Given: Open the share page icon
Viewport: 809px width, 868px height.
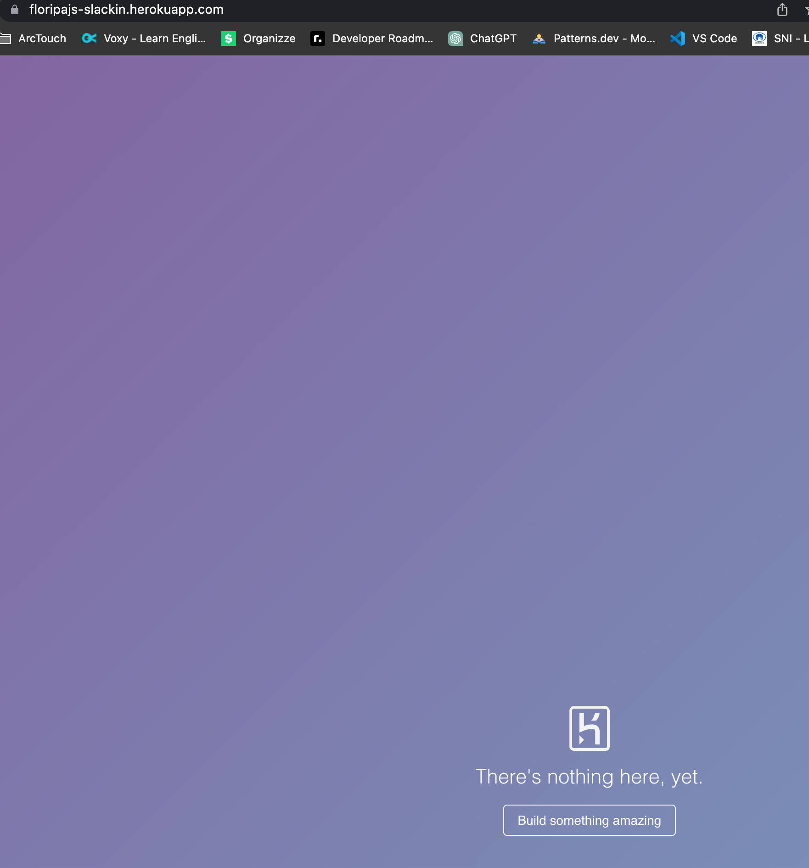Looking at the screenshot, I should [x=782, y=10].
